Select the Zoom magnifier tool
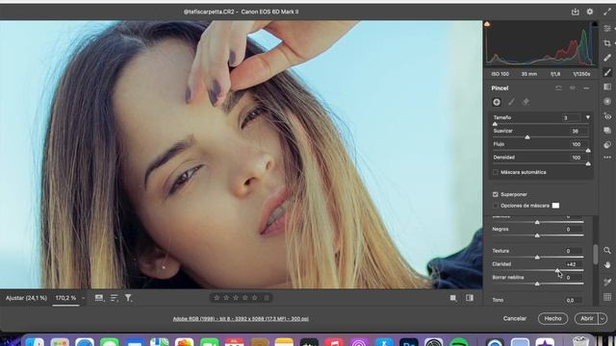Image resolution: width=616 pixels, height=346 pixels. pos(607,250)
